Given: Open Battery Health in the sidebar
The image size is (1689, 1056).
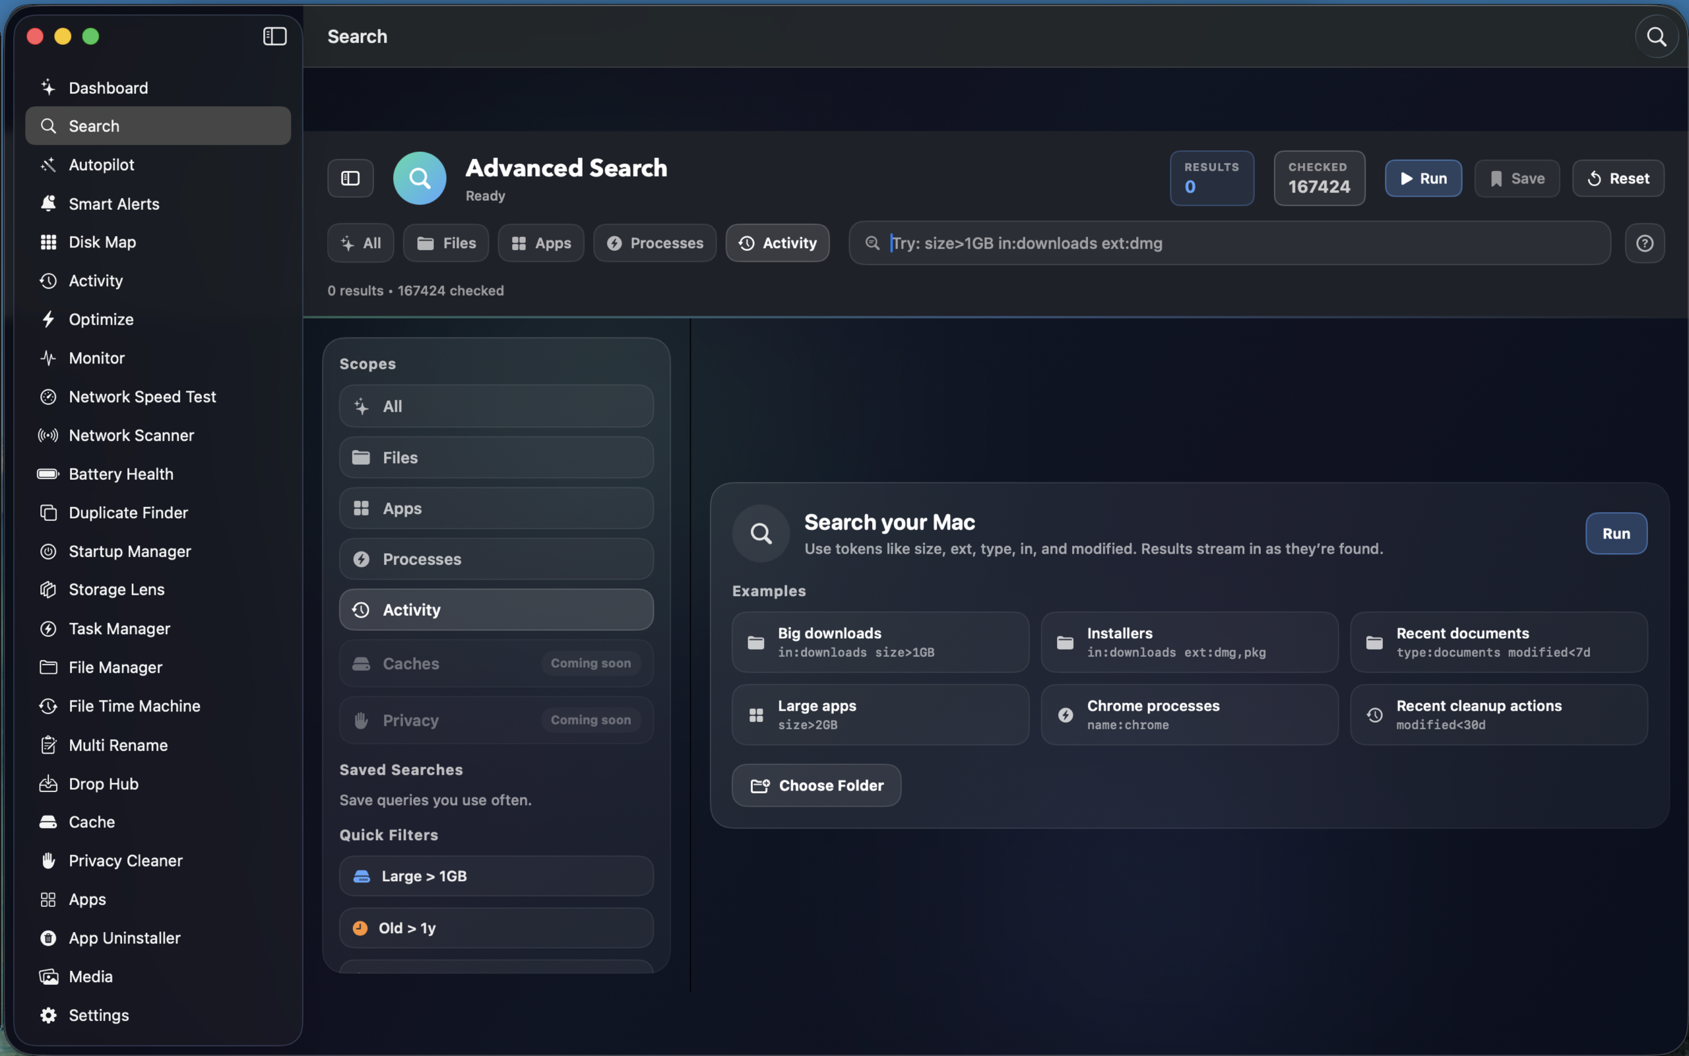Looking at the screenshot, I should pyautogui.click(x=158, y=475).
